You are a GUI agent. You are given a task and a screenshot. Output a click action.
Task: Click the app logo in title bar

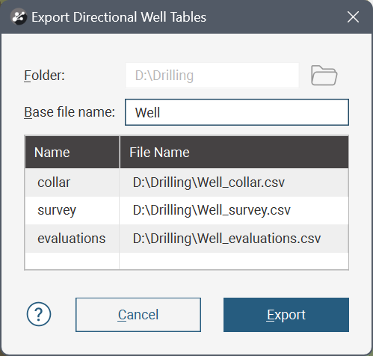tap(19, 17)
